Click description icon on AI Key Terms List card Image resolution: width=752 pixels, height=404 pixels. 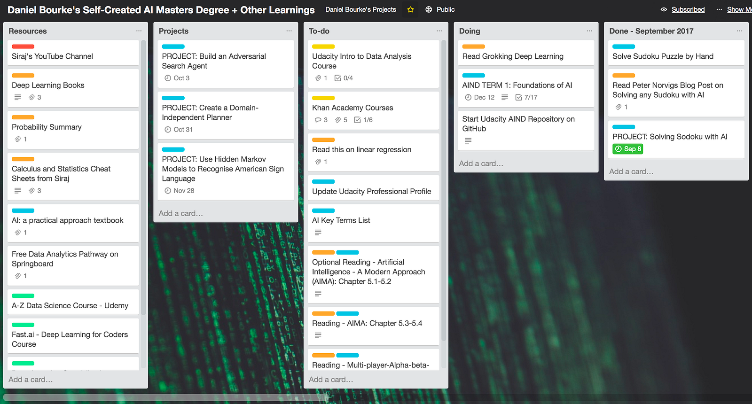318,233
